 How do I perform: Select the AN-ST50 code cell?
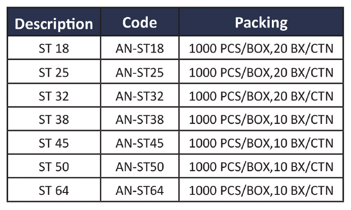(x=139, y=167)
